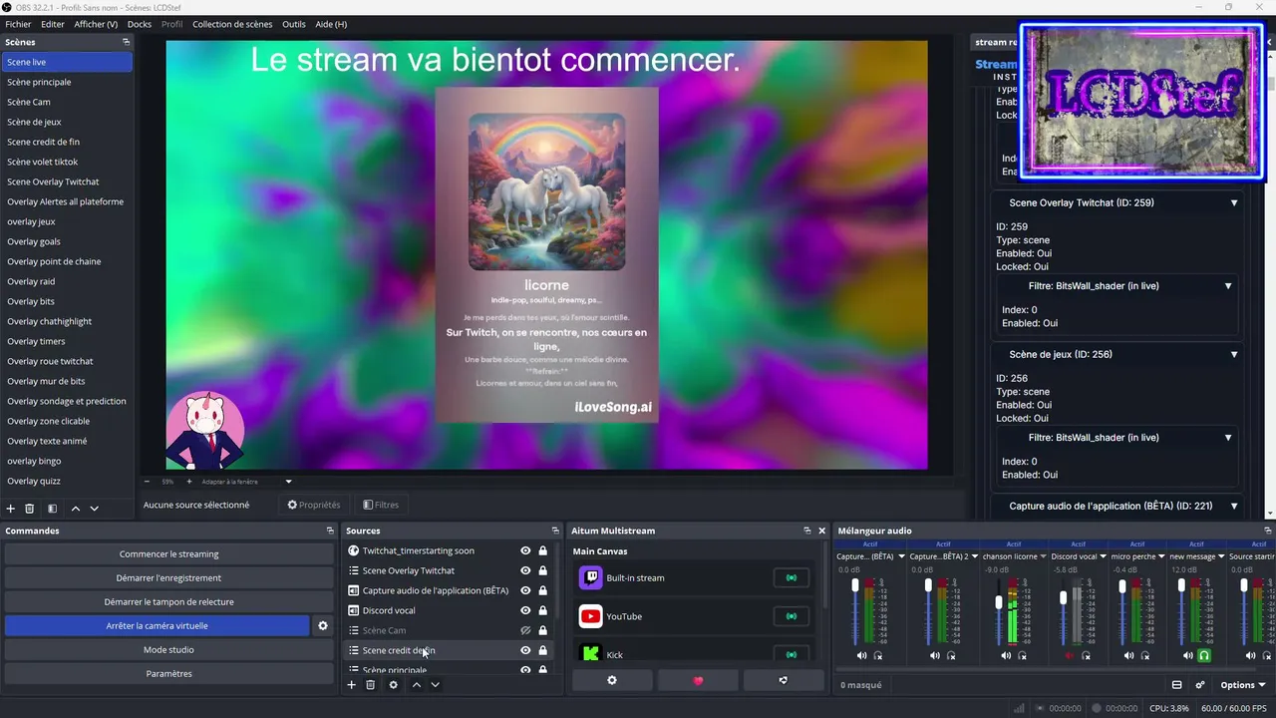Open advanced audio properties gears icon
Image resolution: width=1276 pixels, height=718 pixels.
(1200, 685)
